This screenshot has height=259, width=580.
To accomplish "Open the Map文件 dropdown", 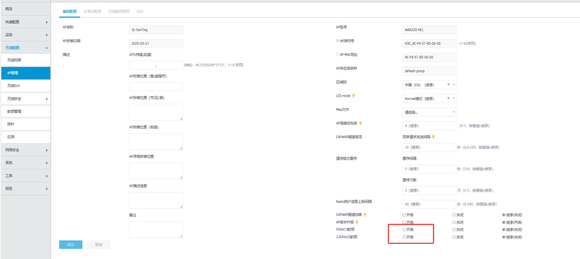I will (429, 112).
